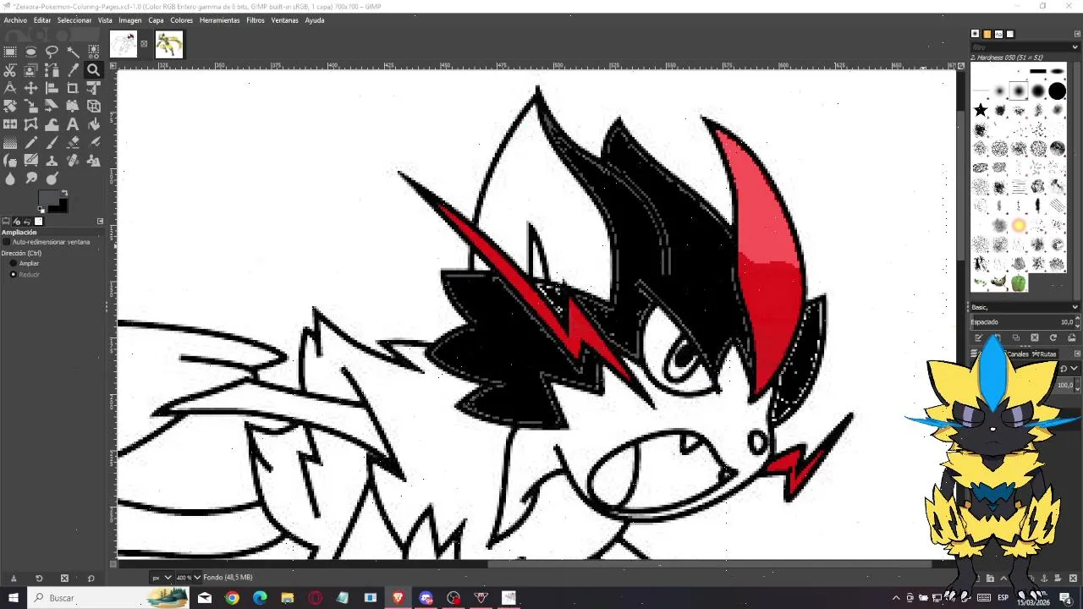The height and width of the screenshot is (609, 1083).
Task: Select the Text tool
Action: pos(73,124)
